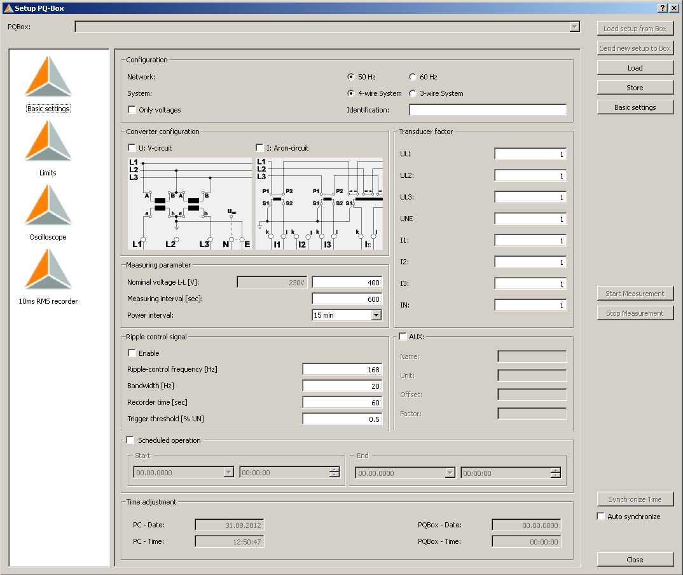Click Load setup from Box button
Screen dimensions: 683x575
(635, 29)
